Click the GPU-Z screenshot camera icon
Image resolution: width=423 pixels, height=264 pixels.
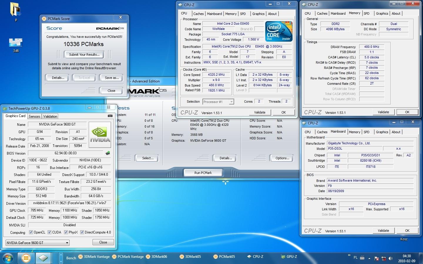[110, 116]
